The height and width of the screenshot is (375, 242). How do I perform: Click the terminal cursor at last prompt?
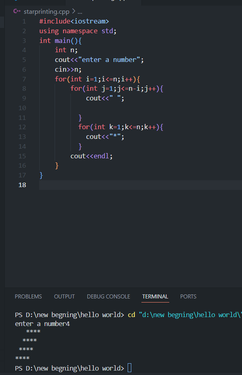(129, 368)
